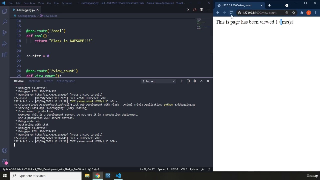
Task: Open the Extensions view
Action: [x=5, y=55]
